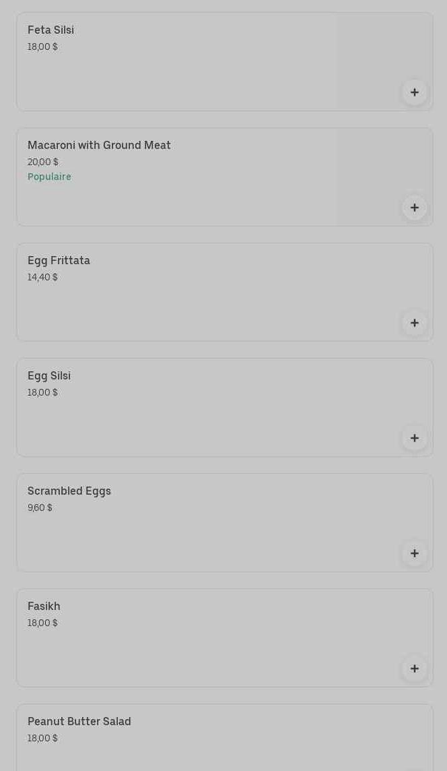The width and height of the screenshot is (447, 771).
Task: Add Feta Silsi to the order
Action: (415, 92)
